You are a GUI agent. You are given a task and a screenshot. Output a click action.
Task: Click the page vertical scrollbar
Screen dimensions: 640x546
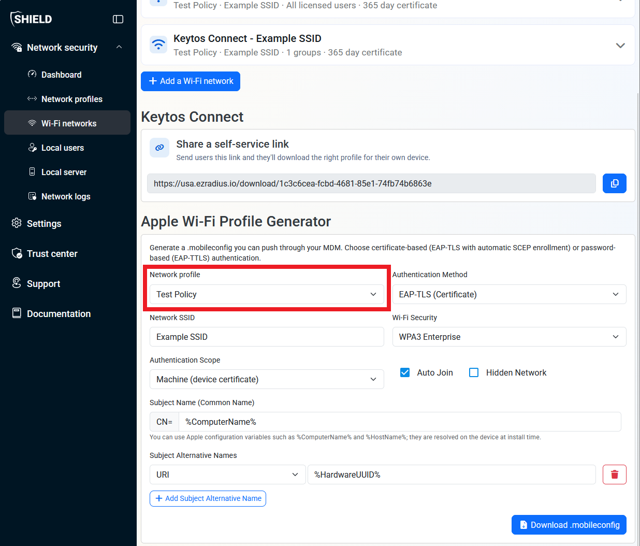(637, 319)
